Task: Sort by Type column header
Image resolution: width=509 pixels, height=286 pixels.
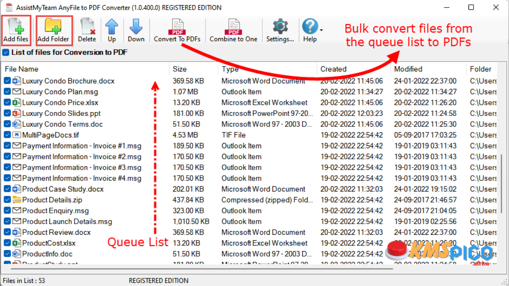Action: tap(268, 69)
